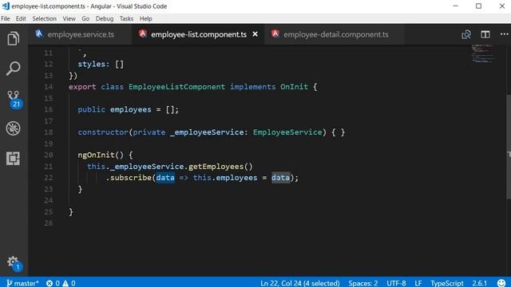511x287 pixels.
Task: Click the master* git branch indicator
Action: click(x=22, y=283)
